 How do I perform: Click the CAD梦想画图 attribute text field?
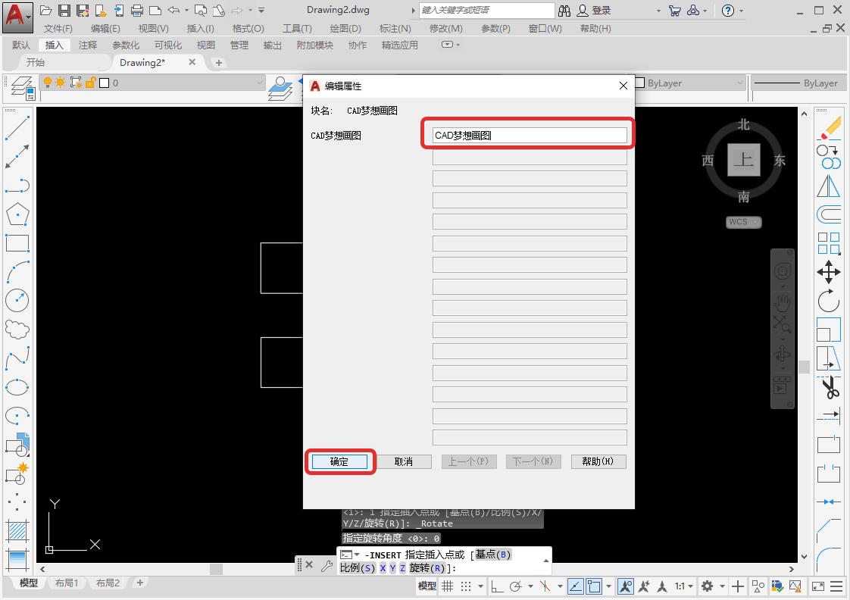[528, 134]
